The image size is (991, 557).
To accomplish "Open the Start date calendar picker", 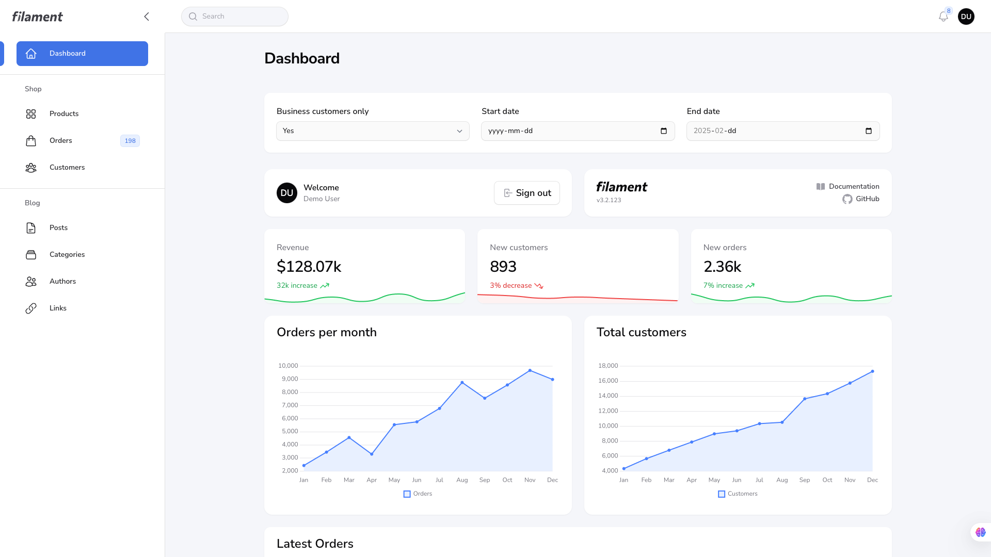I will (x=664, y=131).
